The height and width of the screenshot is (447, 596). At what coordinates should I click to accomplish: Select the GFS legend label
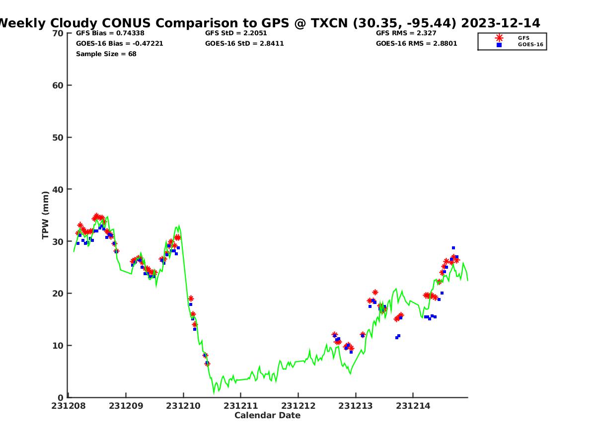(523, 38)
